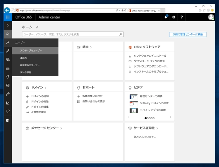This screenshot has width=219, height=167.
Task: Play GoDaddy ドメインの設定 video thumbnail
Action: click(134, 104)
